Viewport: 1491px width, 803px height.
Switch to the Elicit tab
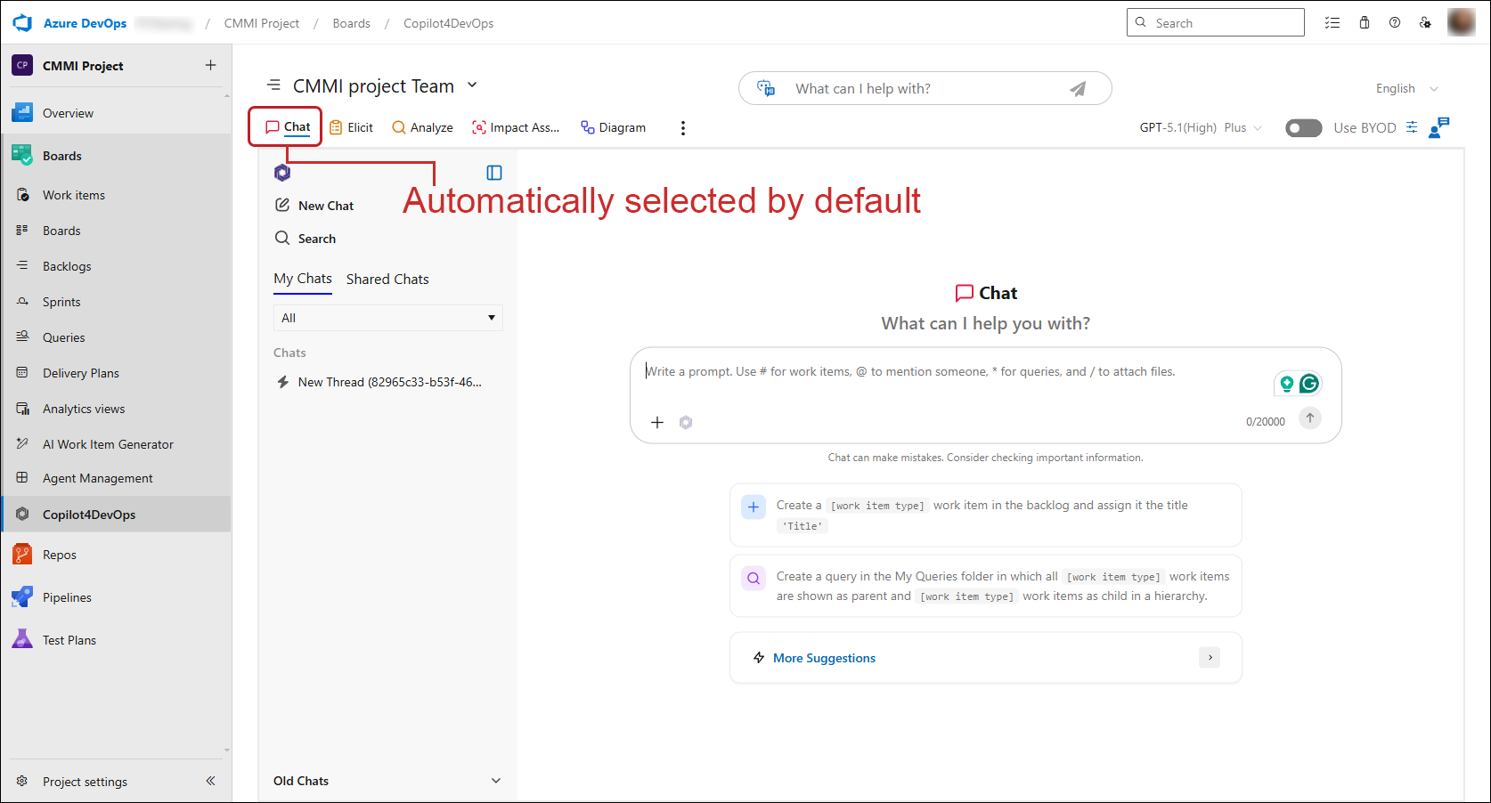(351, 128)
